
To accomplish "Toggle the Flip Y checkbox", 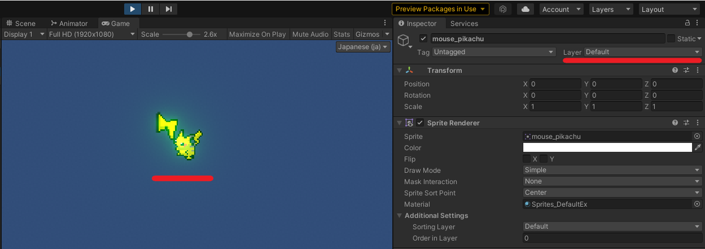I will point(545,159).
